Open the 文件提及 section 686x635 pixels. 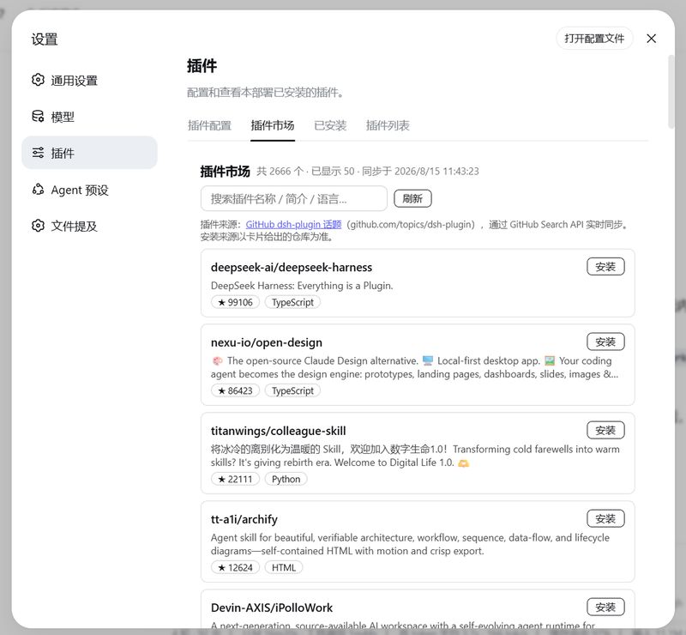point(89,226)
